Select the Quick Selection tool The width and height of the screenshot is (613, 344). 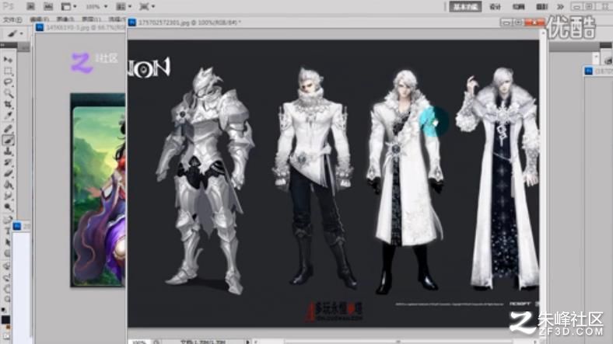(x=8, y=93)
